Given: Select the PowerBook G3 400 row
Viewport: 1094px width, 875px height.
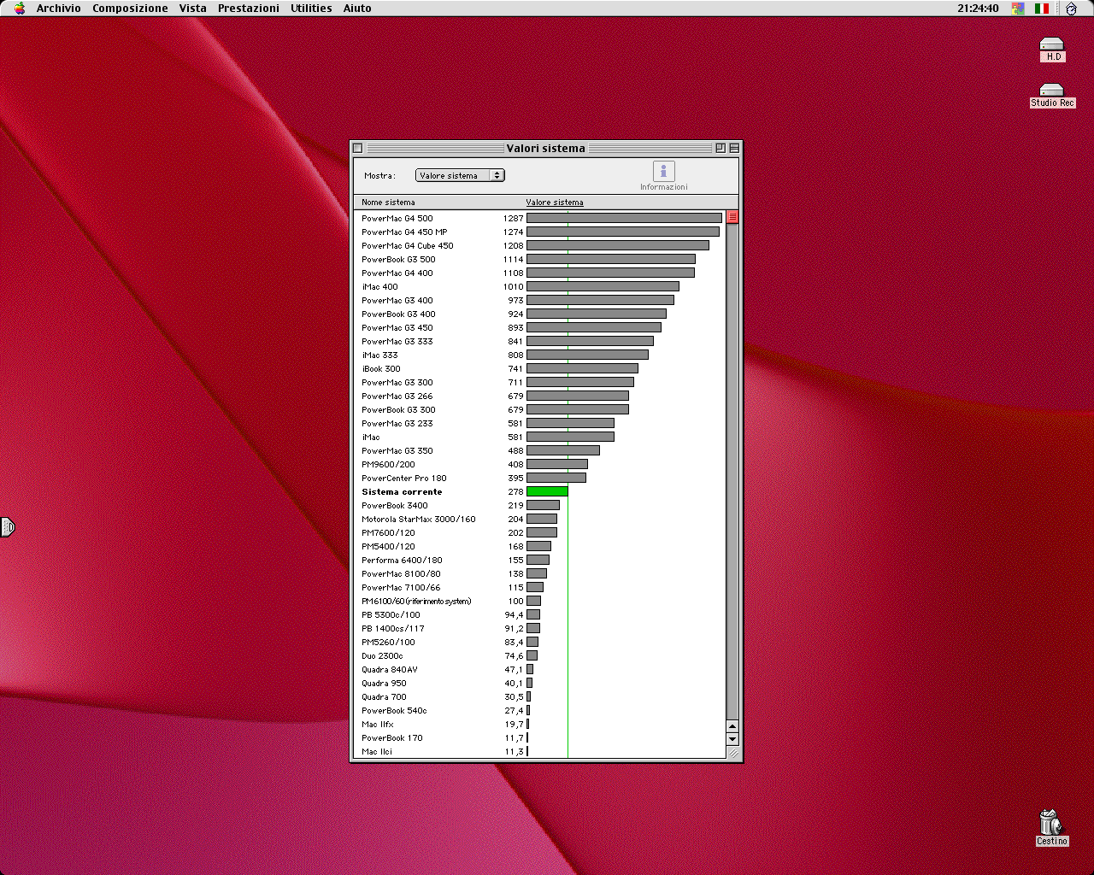Looking at the screenshot, I should [x=540, y=314].
